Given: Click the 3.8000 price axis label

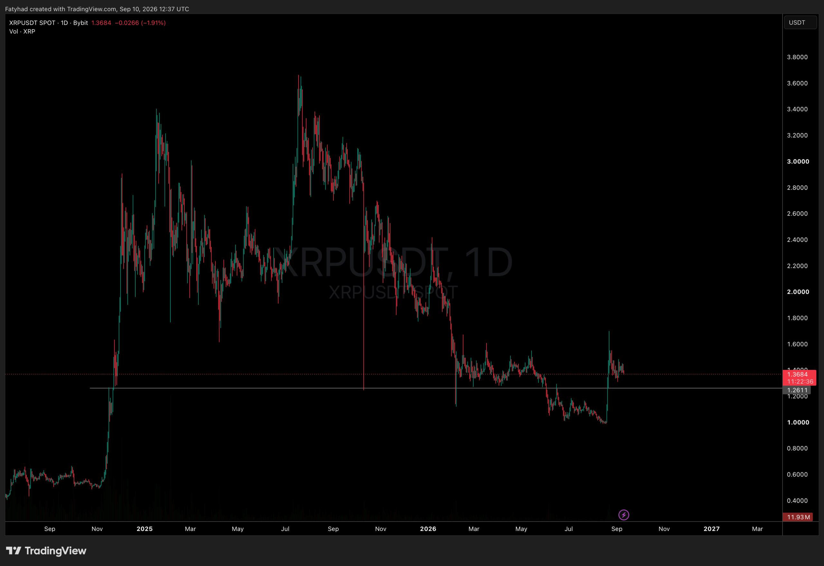Looking at the screenshot, I should pos(797,57).
